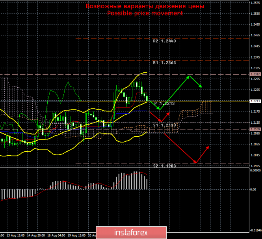This screenshot has width=262, height=239.
Task: Click the Russian chart title text
Action: (145, 6)
